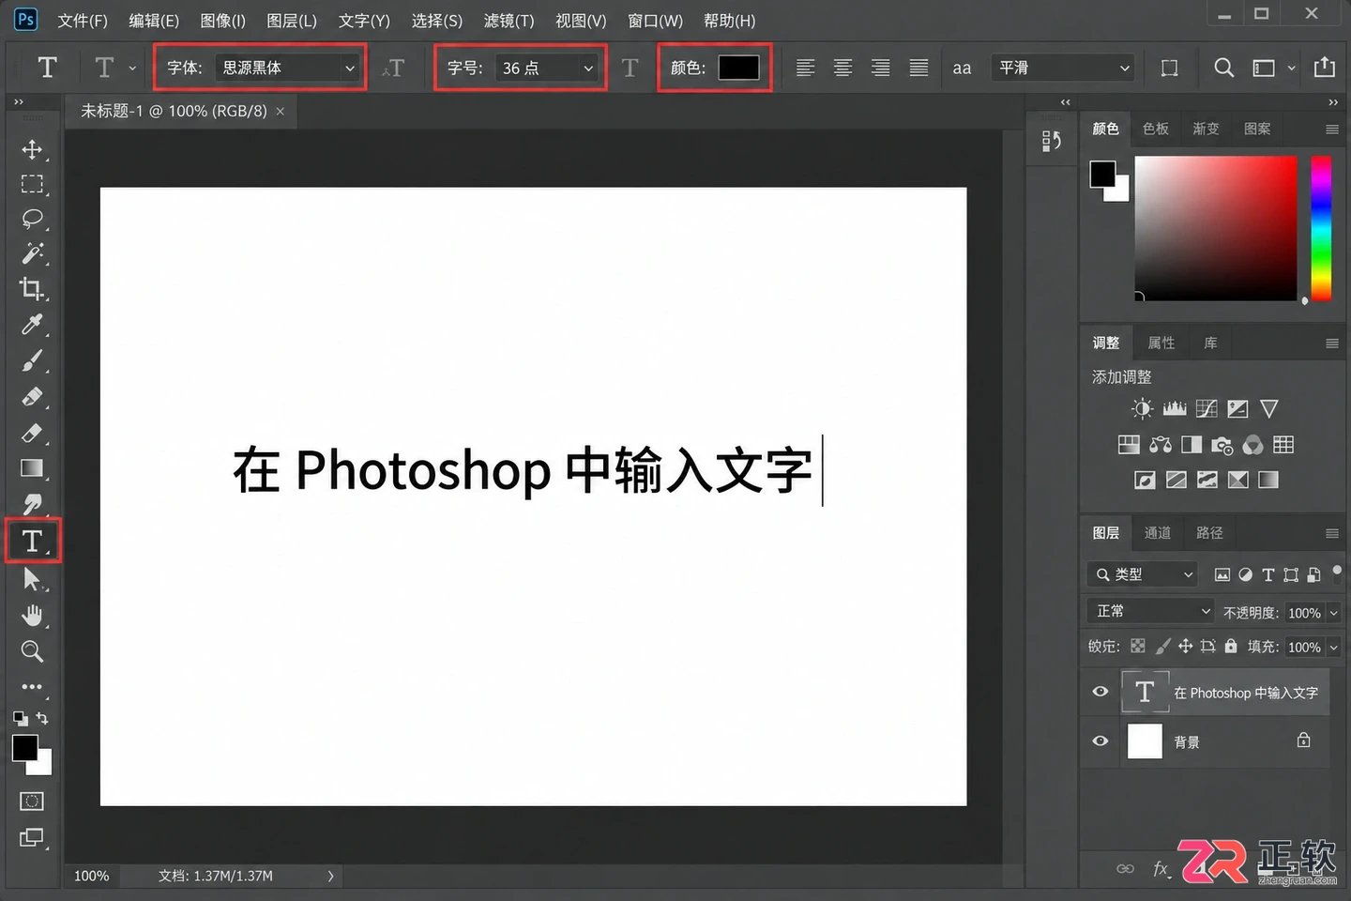Select the Gradient tool

pos(32,468)
